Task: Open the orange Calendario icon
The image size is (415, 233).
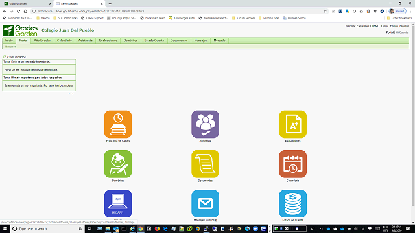Action: click(292, 164)
